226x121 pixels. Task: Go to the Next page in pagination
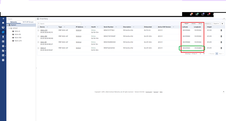point(221,54)
